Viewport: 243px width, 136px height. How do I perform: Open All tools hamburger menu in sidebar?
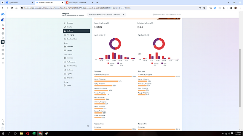(3, 63)
